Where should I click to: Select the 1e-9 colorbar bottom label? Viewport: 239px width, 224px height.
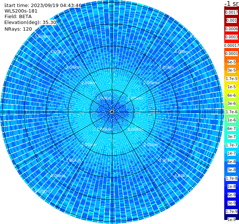pos(232,220)
